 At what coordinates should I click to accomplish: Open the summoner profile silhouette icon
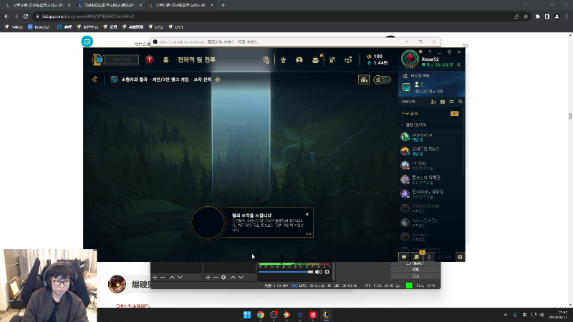(x=299, y=60)
